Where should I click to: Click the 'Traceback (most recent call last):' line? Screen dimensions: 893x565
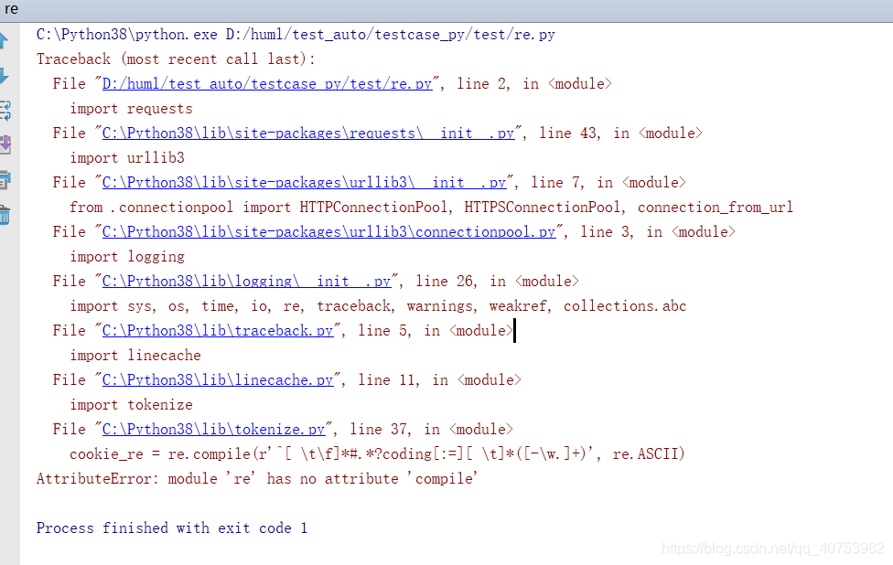point(176,59)
